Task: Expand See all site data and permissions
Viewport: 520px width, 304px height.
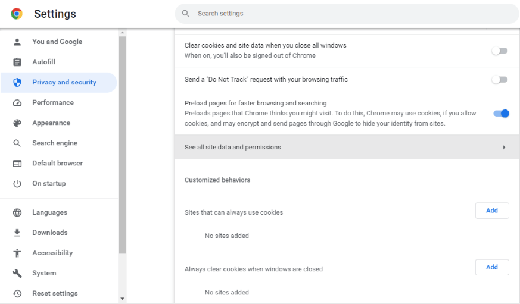Action: point(347,147)
